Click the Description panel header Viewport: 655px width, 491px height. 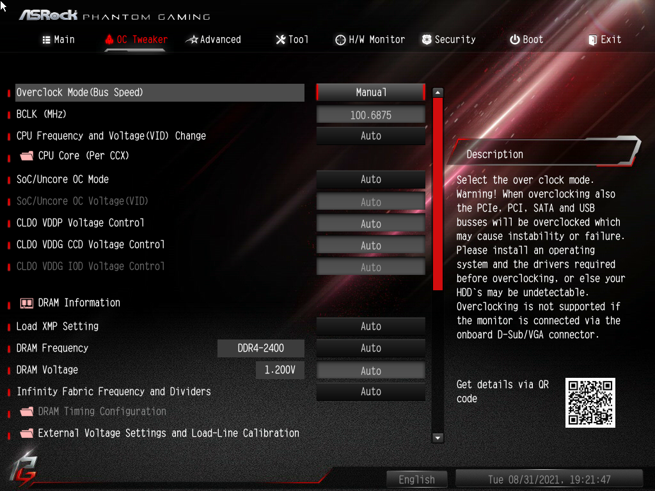click(x=545, y=152)
